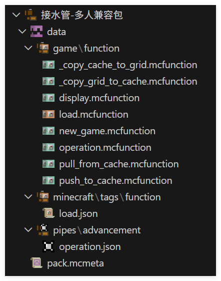Click the game\function folder icon
221x281 pixels.
pyautogui.click(x=43, y=48)
